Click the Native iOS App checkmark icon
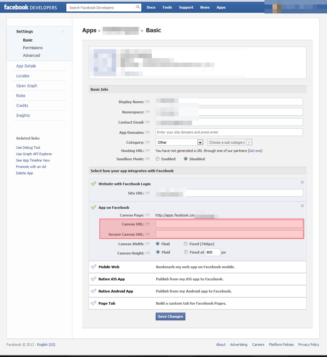The width and height of the screenshot is (327, 357). (93, 279)
